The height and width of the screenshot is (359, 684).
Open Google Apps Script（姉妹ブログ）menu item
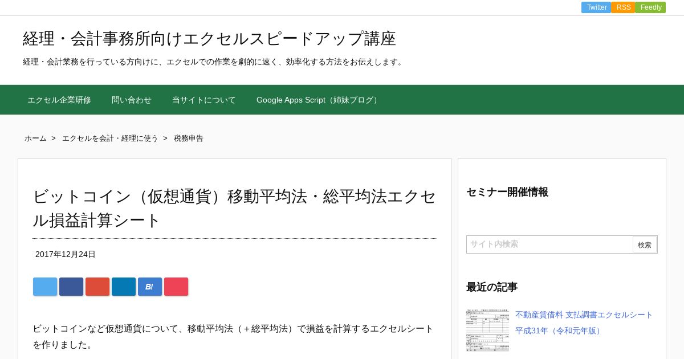point(319,100)
